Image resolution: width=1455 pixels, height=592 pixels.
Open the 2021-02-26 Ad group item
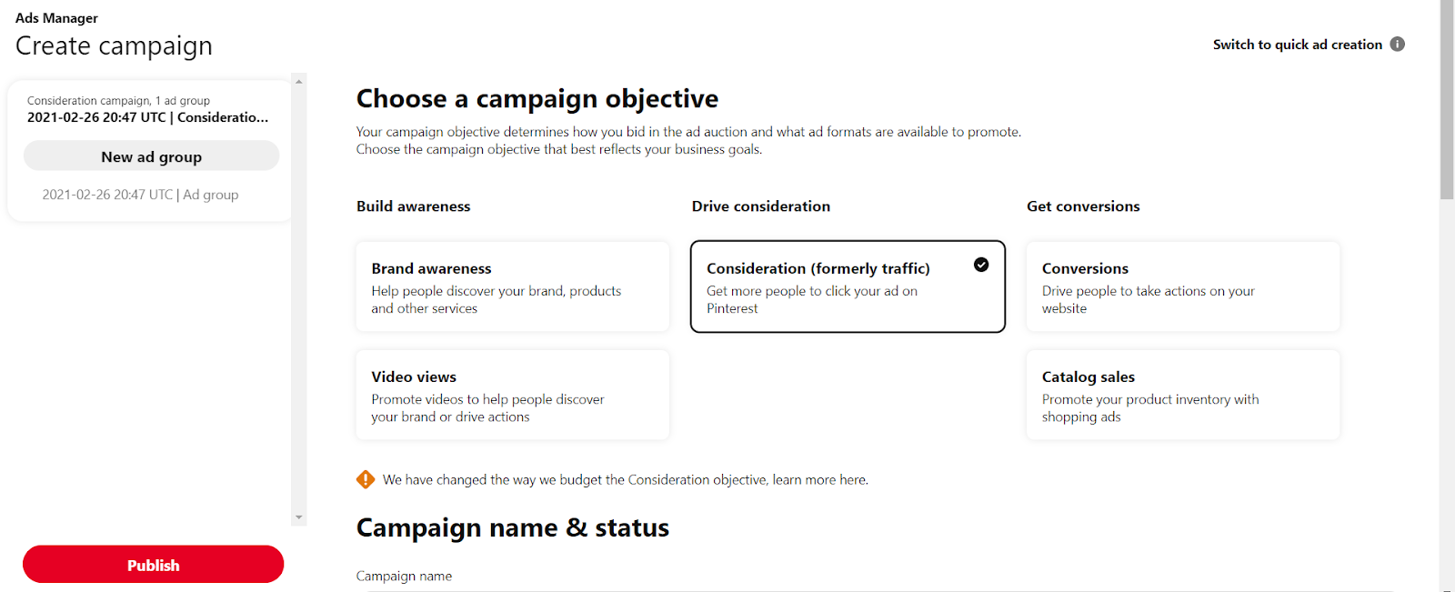[x=140, y=195]
